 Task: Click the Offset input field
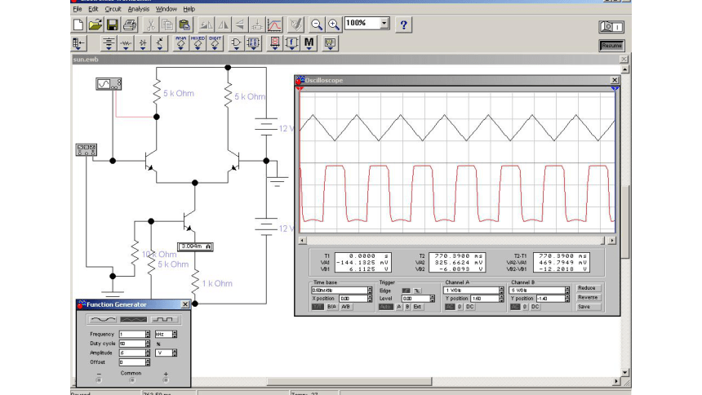pos(132,362)
